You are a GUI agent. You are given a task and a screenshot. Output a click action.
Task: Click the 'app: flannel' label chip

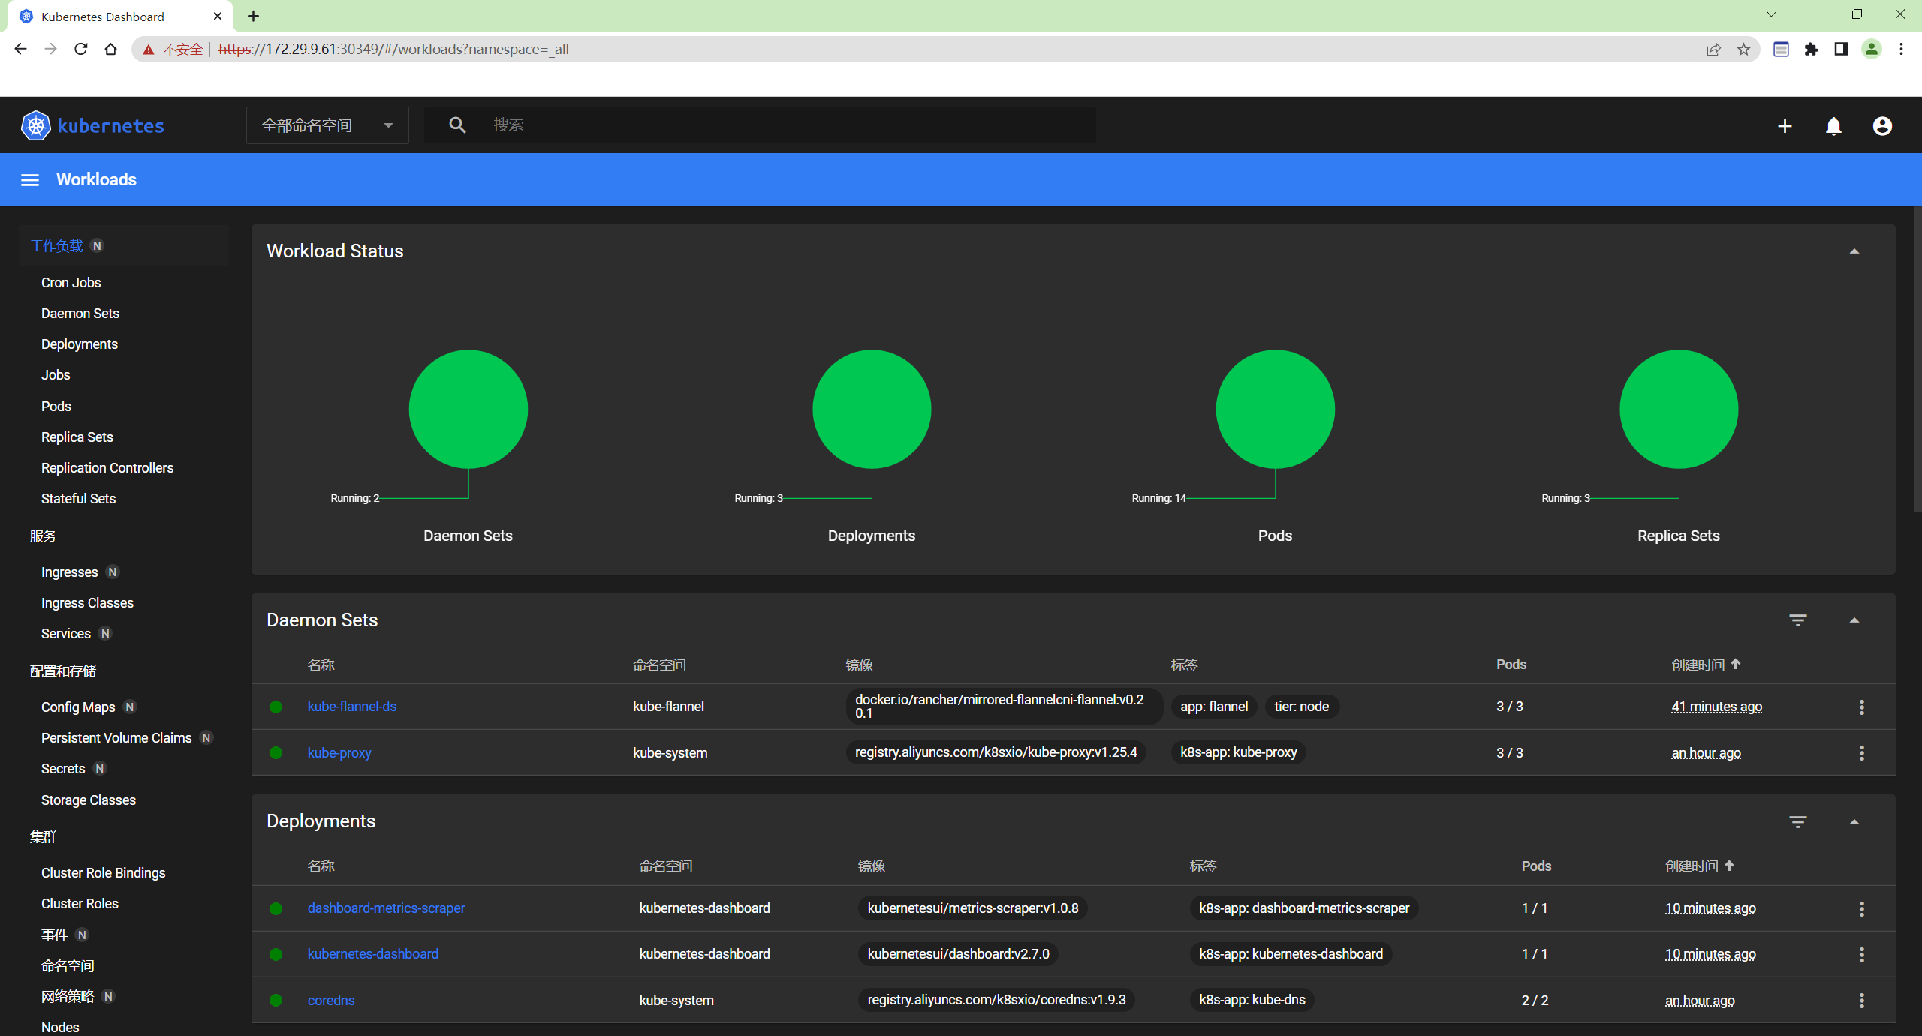[x=1214, y=707]
